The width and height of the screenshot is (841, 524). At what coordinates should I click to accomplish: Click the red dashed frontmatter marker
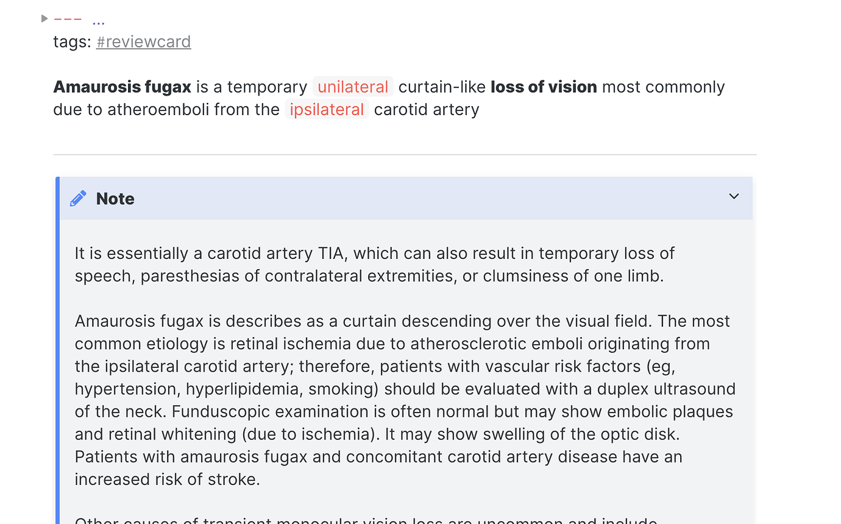(69, 18)
